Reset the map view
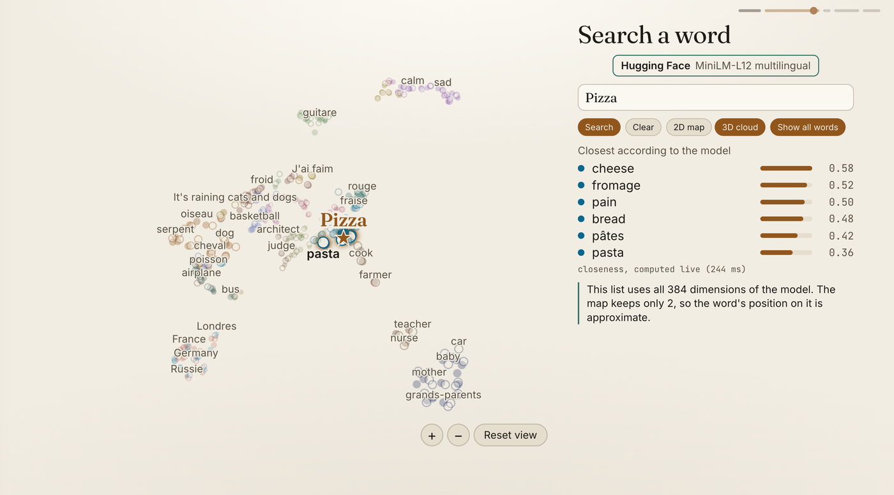 point(510,435)
